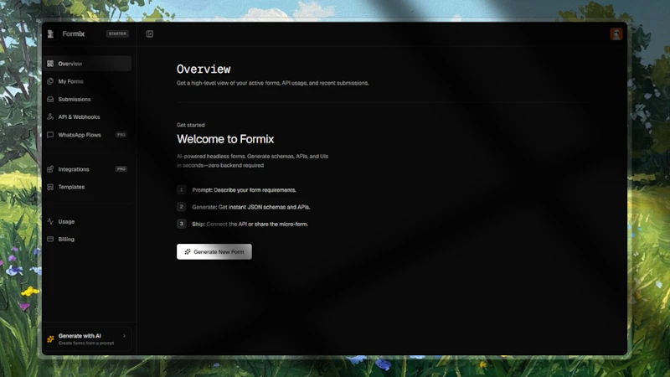The image size is (670, 377).
Task: Open the Generate with AI card
Action: 87,339
